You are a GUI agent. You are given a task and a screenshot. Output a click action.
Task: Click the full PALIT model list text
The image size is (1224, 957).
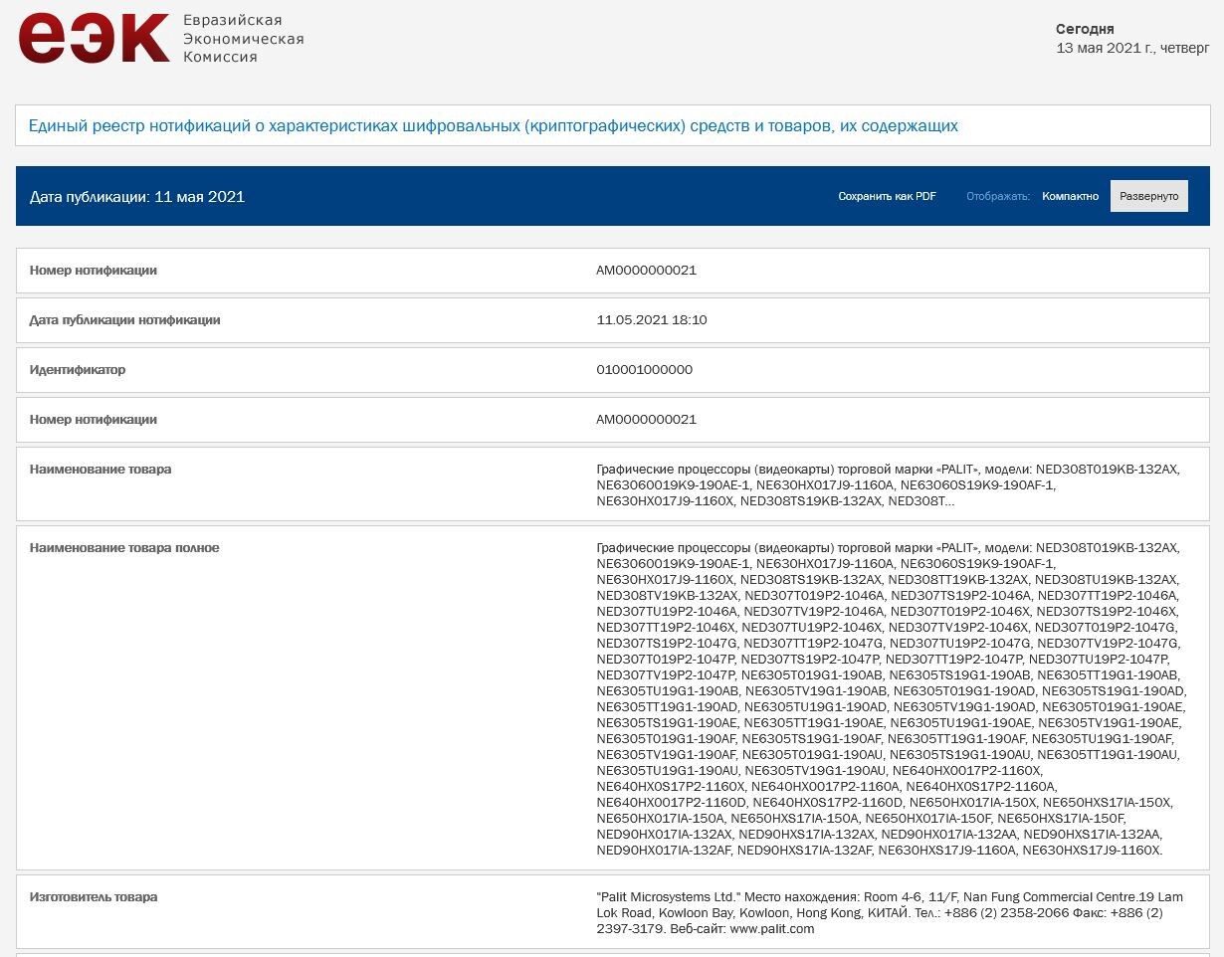[x=892, y=699]
